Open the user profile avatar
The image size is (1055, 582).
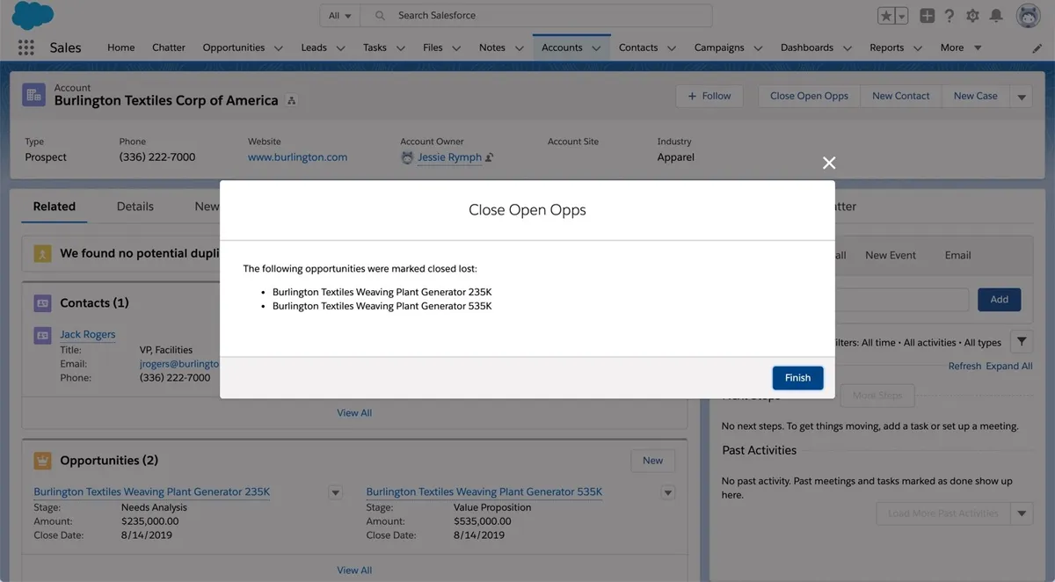(x=1029, y=16)
